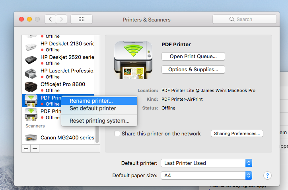Click the Search field

(x=245, y=19)
